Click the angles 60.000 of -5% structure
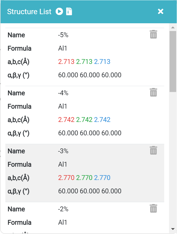177x234 pixels. [x=90, y=75]
